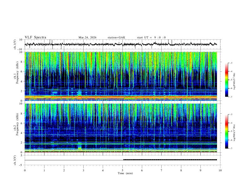Click the "8" kHz tick on ch.2 frequency axis
Screen dimensions: 248x191
21,114
